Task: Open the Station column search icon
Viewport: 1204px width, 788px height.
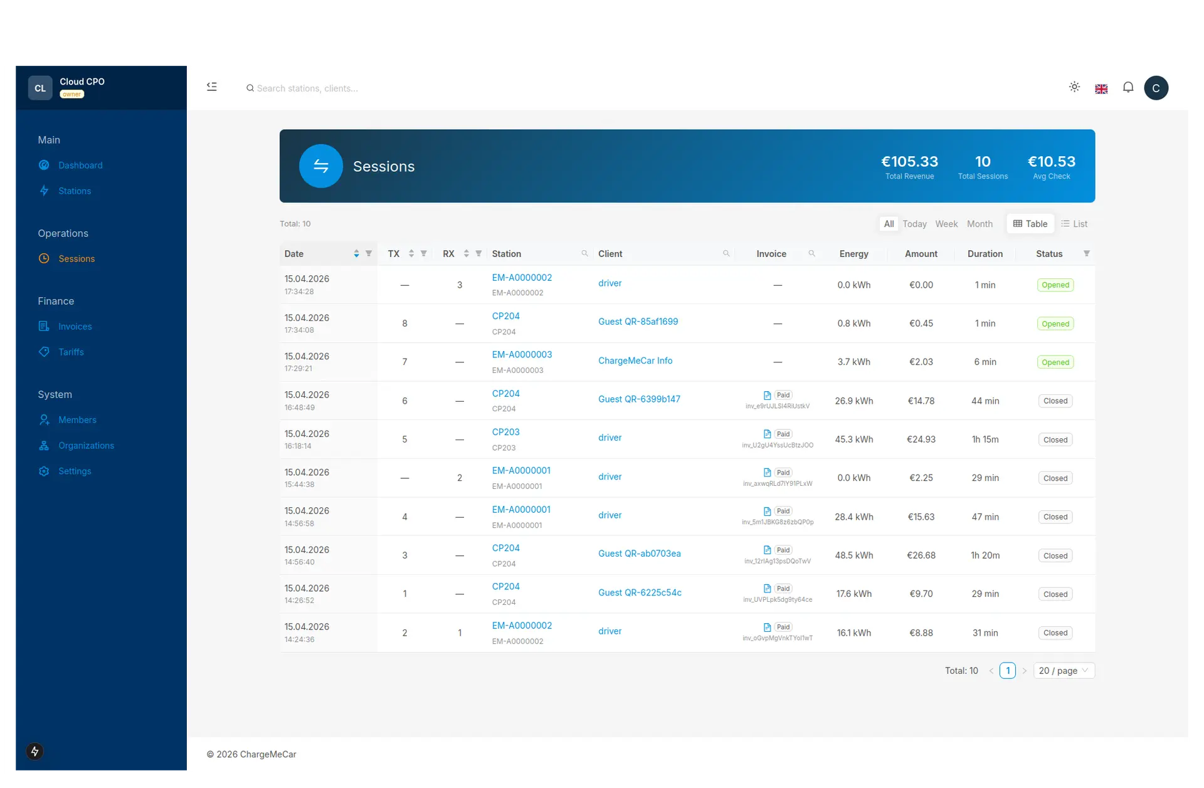Action: click(x=584, y=253)
